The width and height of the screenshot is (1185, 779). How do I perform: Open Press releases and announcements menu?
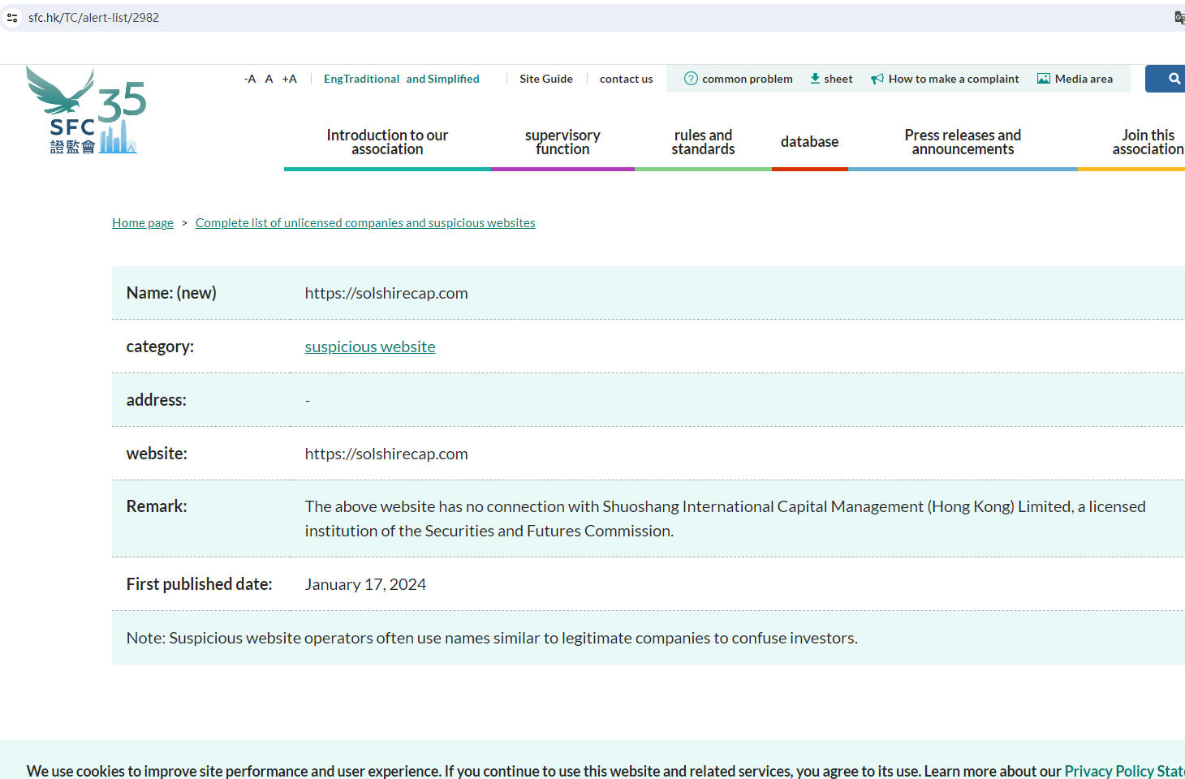pos(963,142)
